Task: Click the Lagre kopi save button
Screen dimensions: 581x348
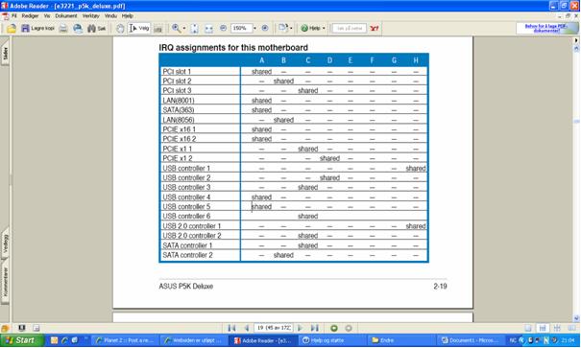Action: tap(37, 28)
